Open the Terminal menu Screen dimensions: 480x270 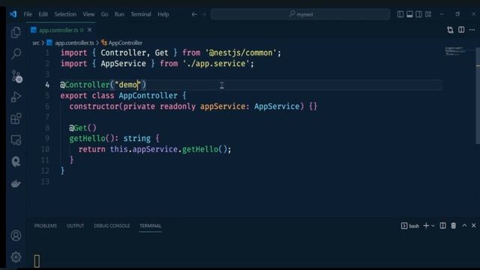pyautogui.click(x=141, y=14)
